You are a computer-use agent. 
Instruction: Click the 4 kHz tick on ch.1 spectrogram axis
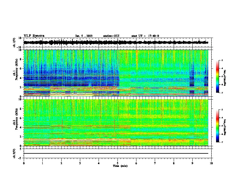21,78
